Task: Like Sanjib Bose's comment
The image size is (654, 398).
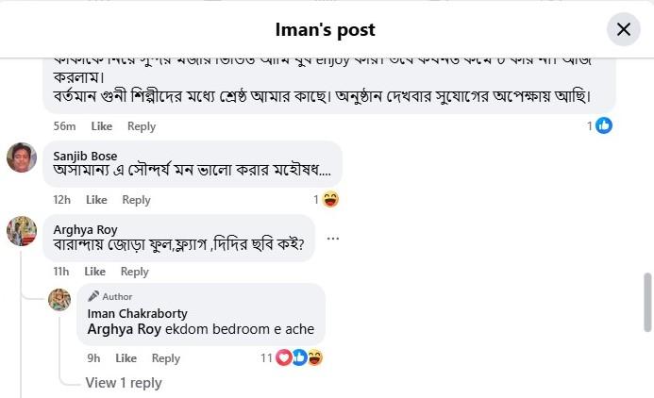Action: (x=96, y=200)
